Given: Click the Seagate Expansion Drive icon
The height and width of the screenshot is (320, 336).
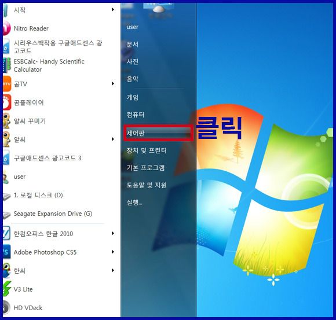Looking at the screenshot, I should coord(6,215).
